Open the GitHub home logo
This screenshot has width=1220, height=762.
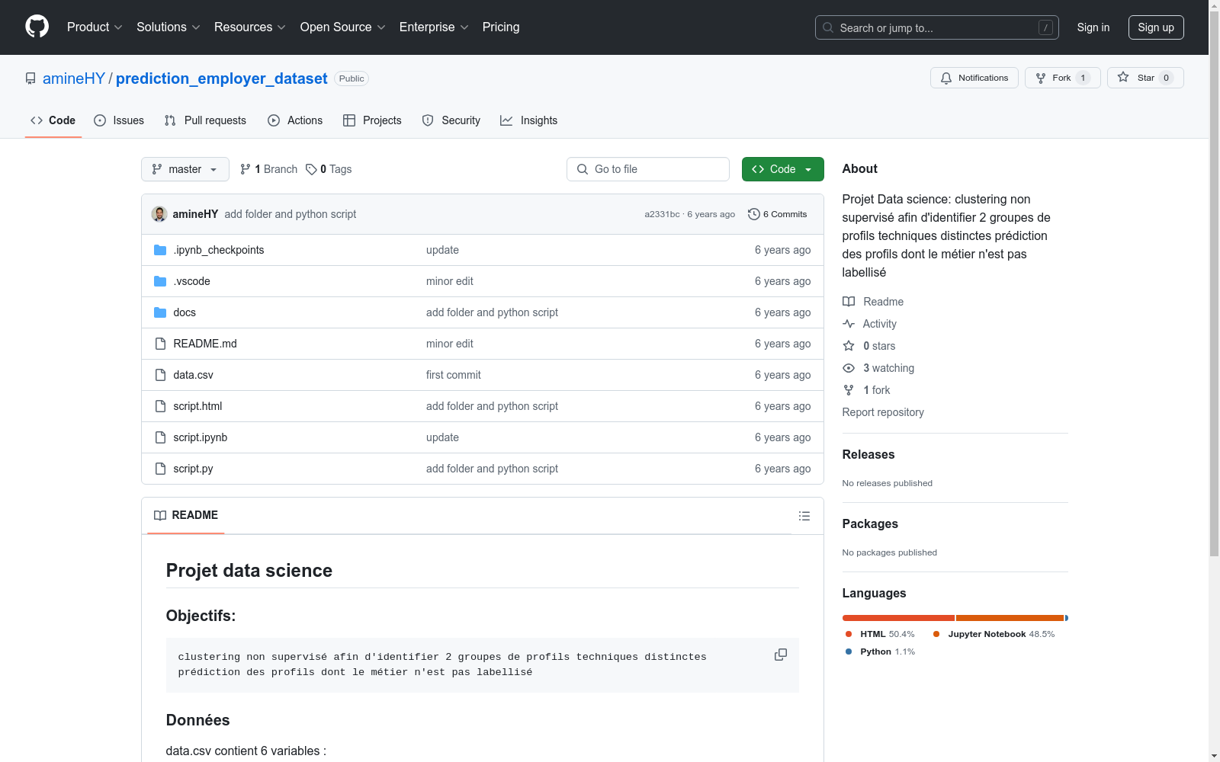(x=37, y=27)
